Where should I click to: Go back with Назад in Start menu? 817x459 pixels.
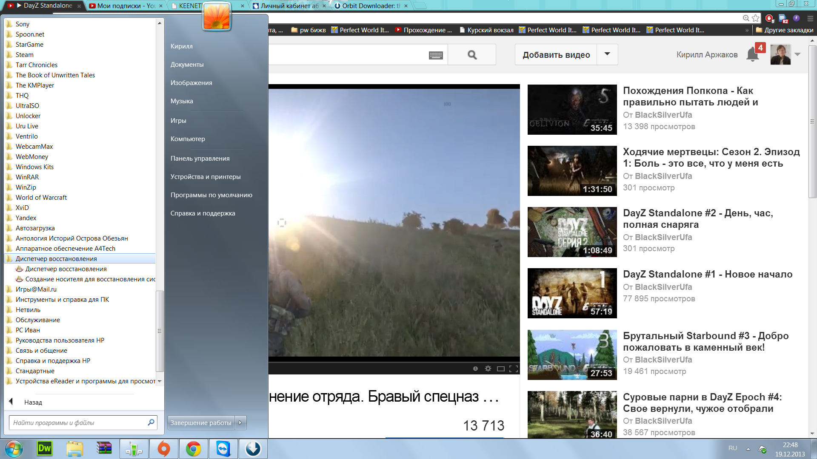[33, 402]
